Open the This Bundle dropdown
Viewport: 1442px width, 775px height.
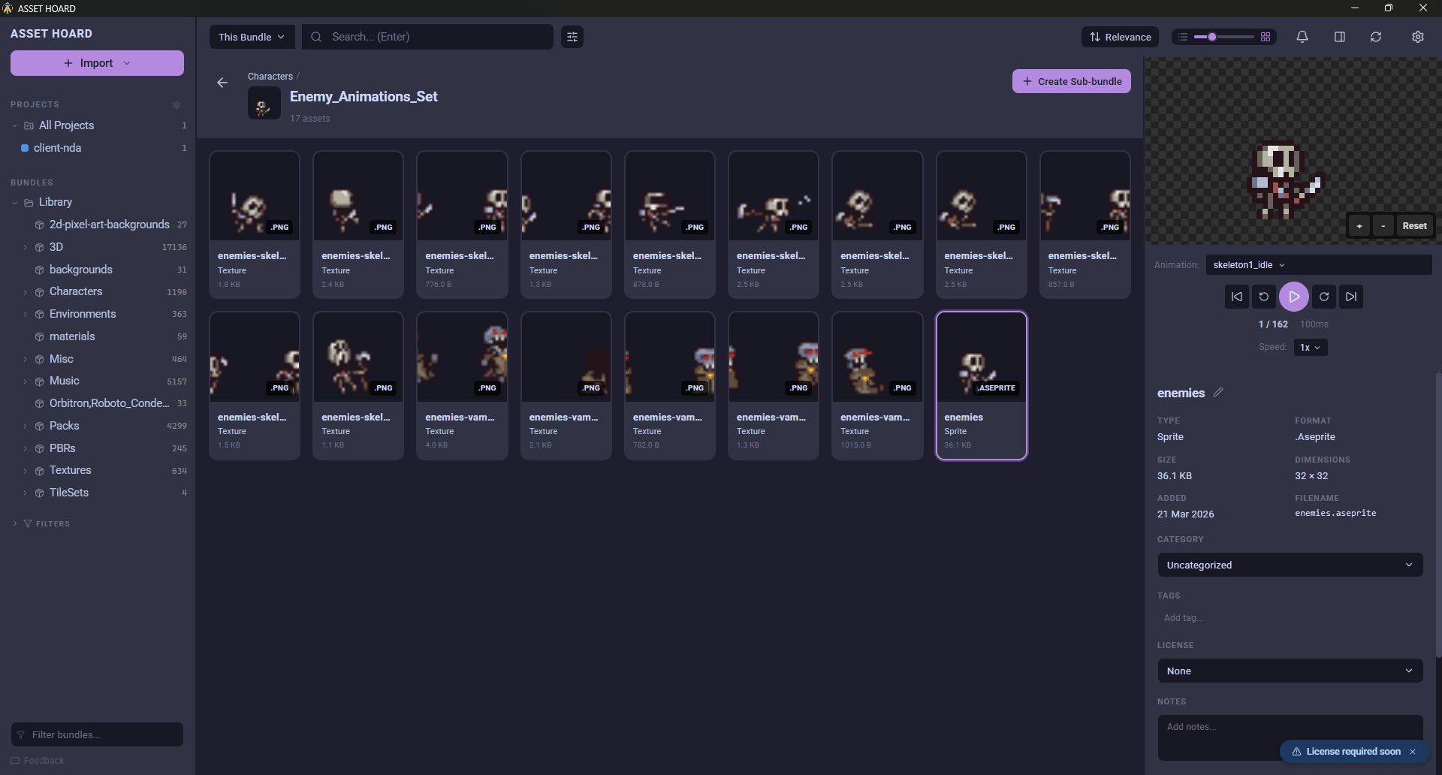pyautogui.click(x=252, y=37)
